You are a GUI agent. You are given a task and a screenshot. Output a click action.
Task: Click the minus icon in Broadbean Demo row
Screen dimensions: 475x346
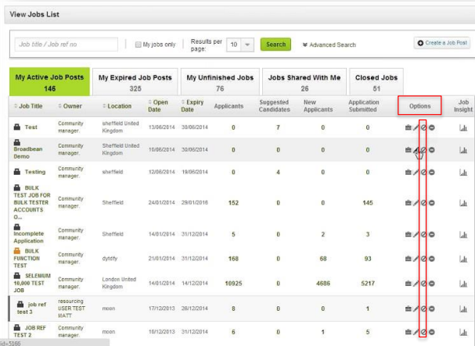(x=432, y=150)
